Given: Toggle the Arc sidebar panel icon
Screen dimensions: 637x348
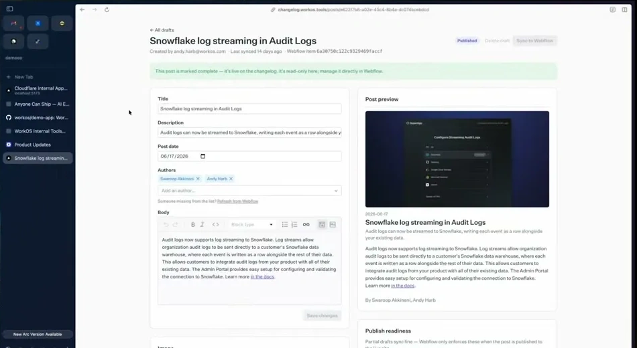Looking at the screenshot, I should pos(10,9).
